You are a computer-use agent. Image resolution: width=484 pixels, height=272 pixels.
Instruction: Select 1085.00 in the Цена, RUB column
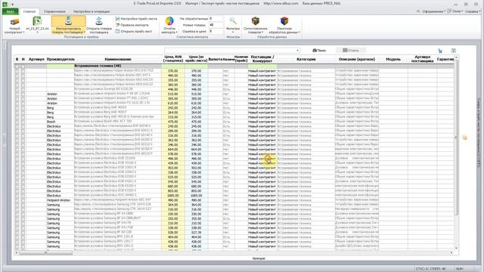(x=173, y=196)
